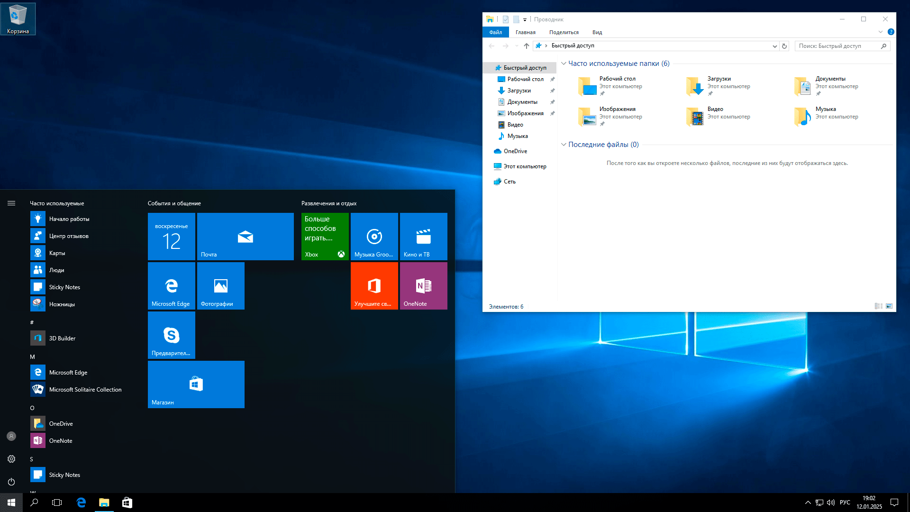Open the Вид ribbon tab
The width and height of the screenshot is (910, 512).
[597, 32]
